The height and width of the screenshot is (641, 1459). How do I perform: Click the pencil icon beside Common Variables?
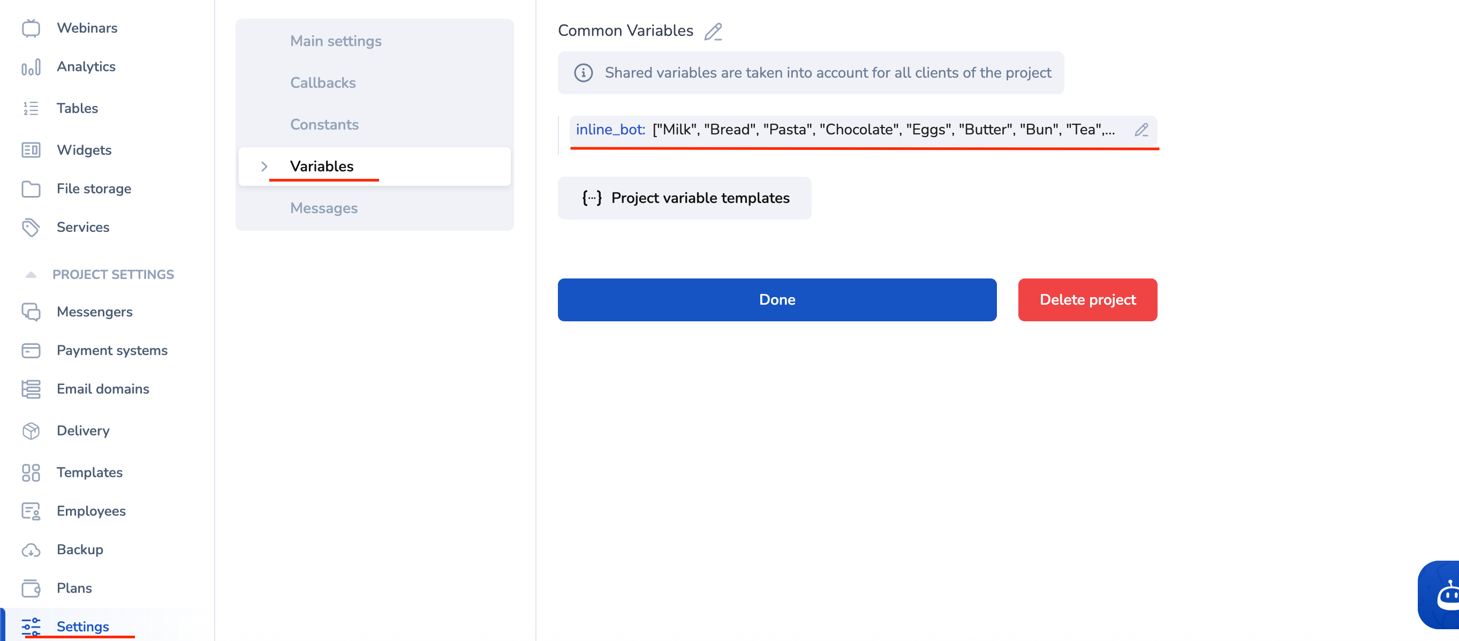click(713, 31)
